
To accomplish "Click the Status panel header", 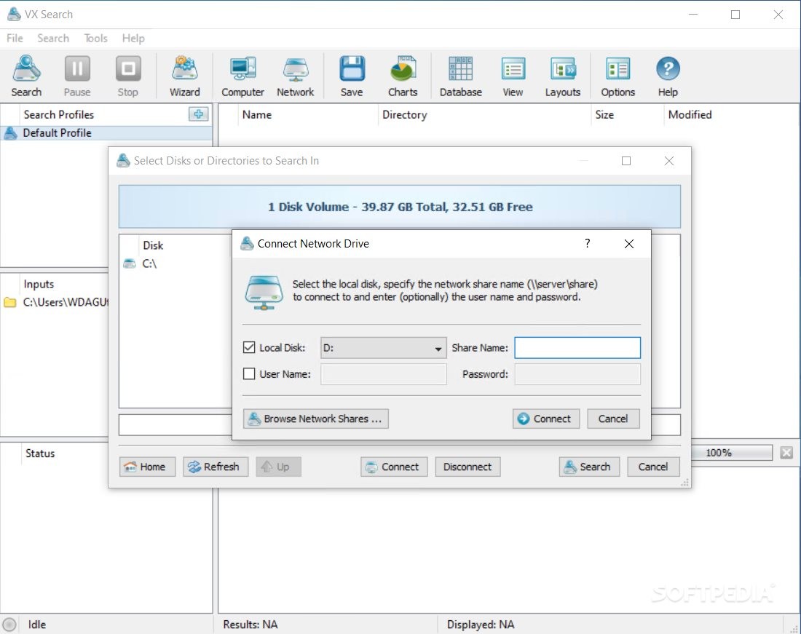I will pyautogui.click(x=40, y=453).
